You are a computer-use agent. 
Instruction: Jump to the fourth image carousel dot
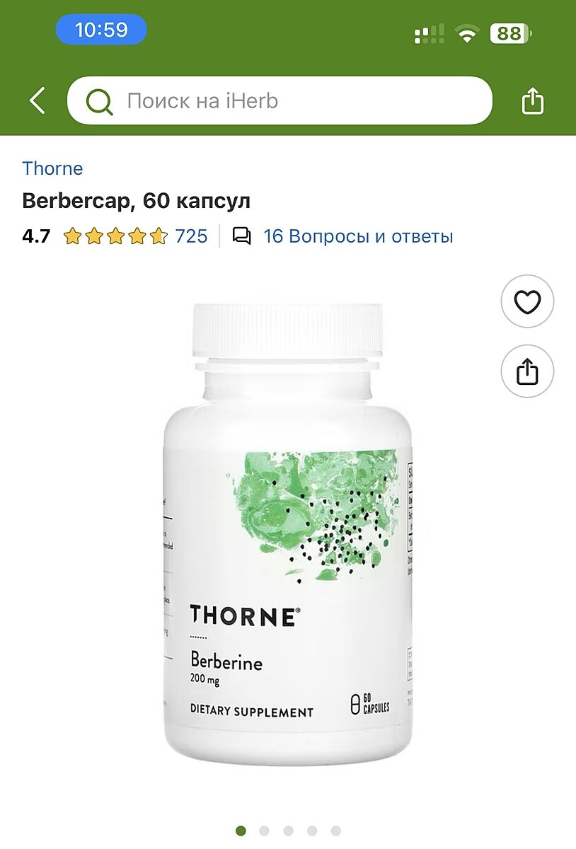312,831
